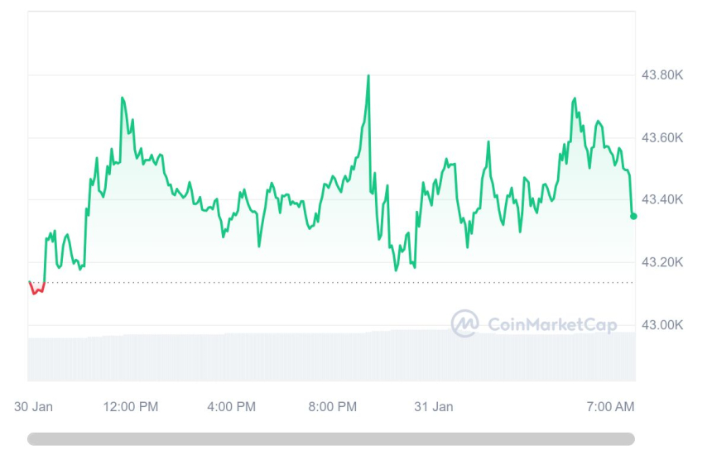The image size is (712, 474).
Task: Click the 7:00 AM time label
Action: click(x=611, y=406)
